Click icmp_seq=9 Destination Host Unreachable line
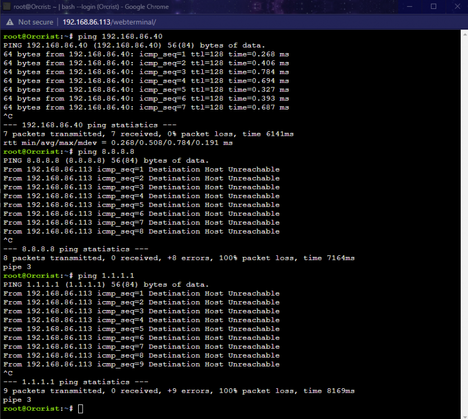Viewport: 468px width, 419px height. pos(141,364)
